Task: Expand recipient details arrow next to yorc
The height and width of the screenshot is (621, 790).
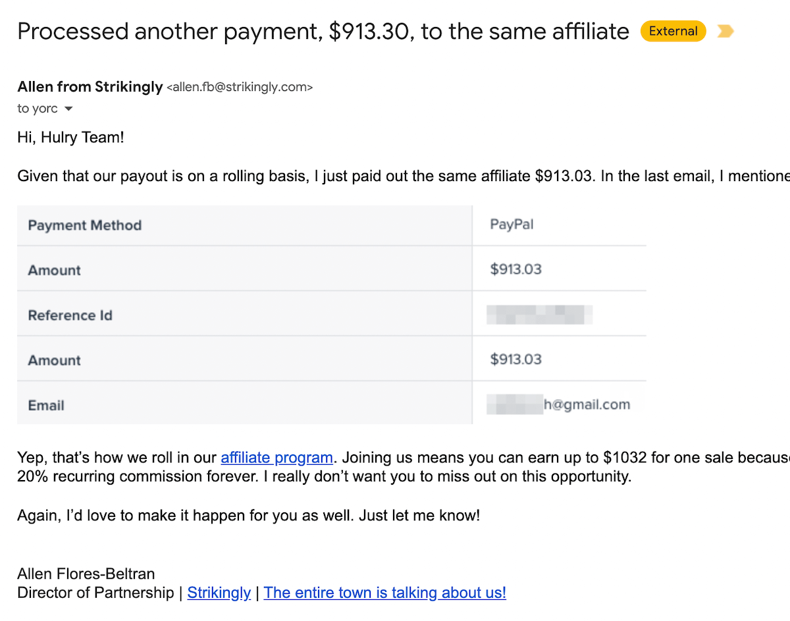Action: [x=68, y=109]
